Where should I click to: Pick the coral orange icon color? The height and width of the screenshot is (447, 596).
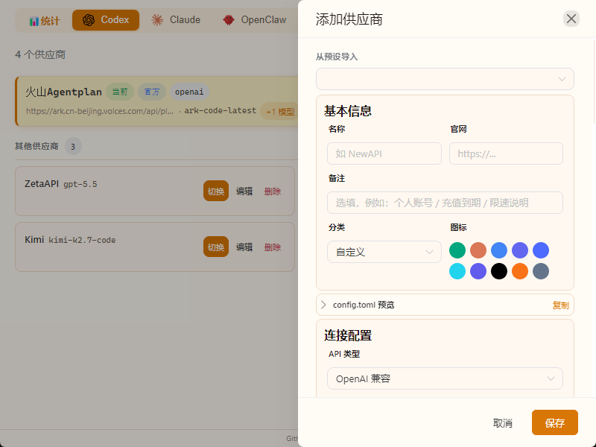pyautogui.click(x=478, y=250)
